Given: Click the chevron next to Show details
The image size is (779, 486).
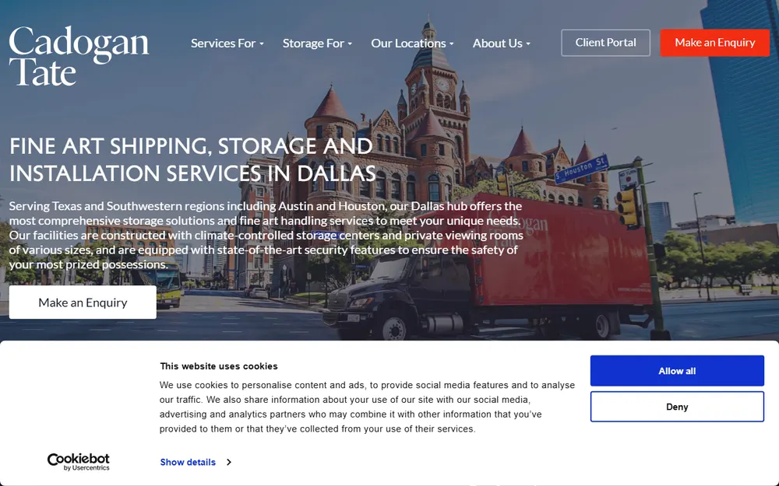Looking at the screenshot, I should point(229,462).
